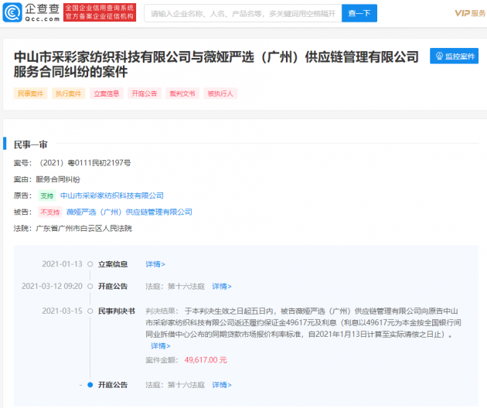The width and height of the screenshot is (487, 408).
Task: Open 详情 link for last 开庭公告 entry
Action: point(222,385)
